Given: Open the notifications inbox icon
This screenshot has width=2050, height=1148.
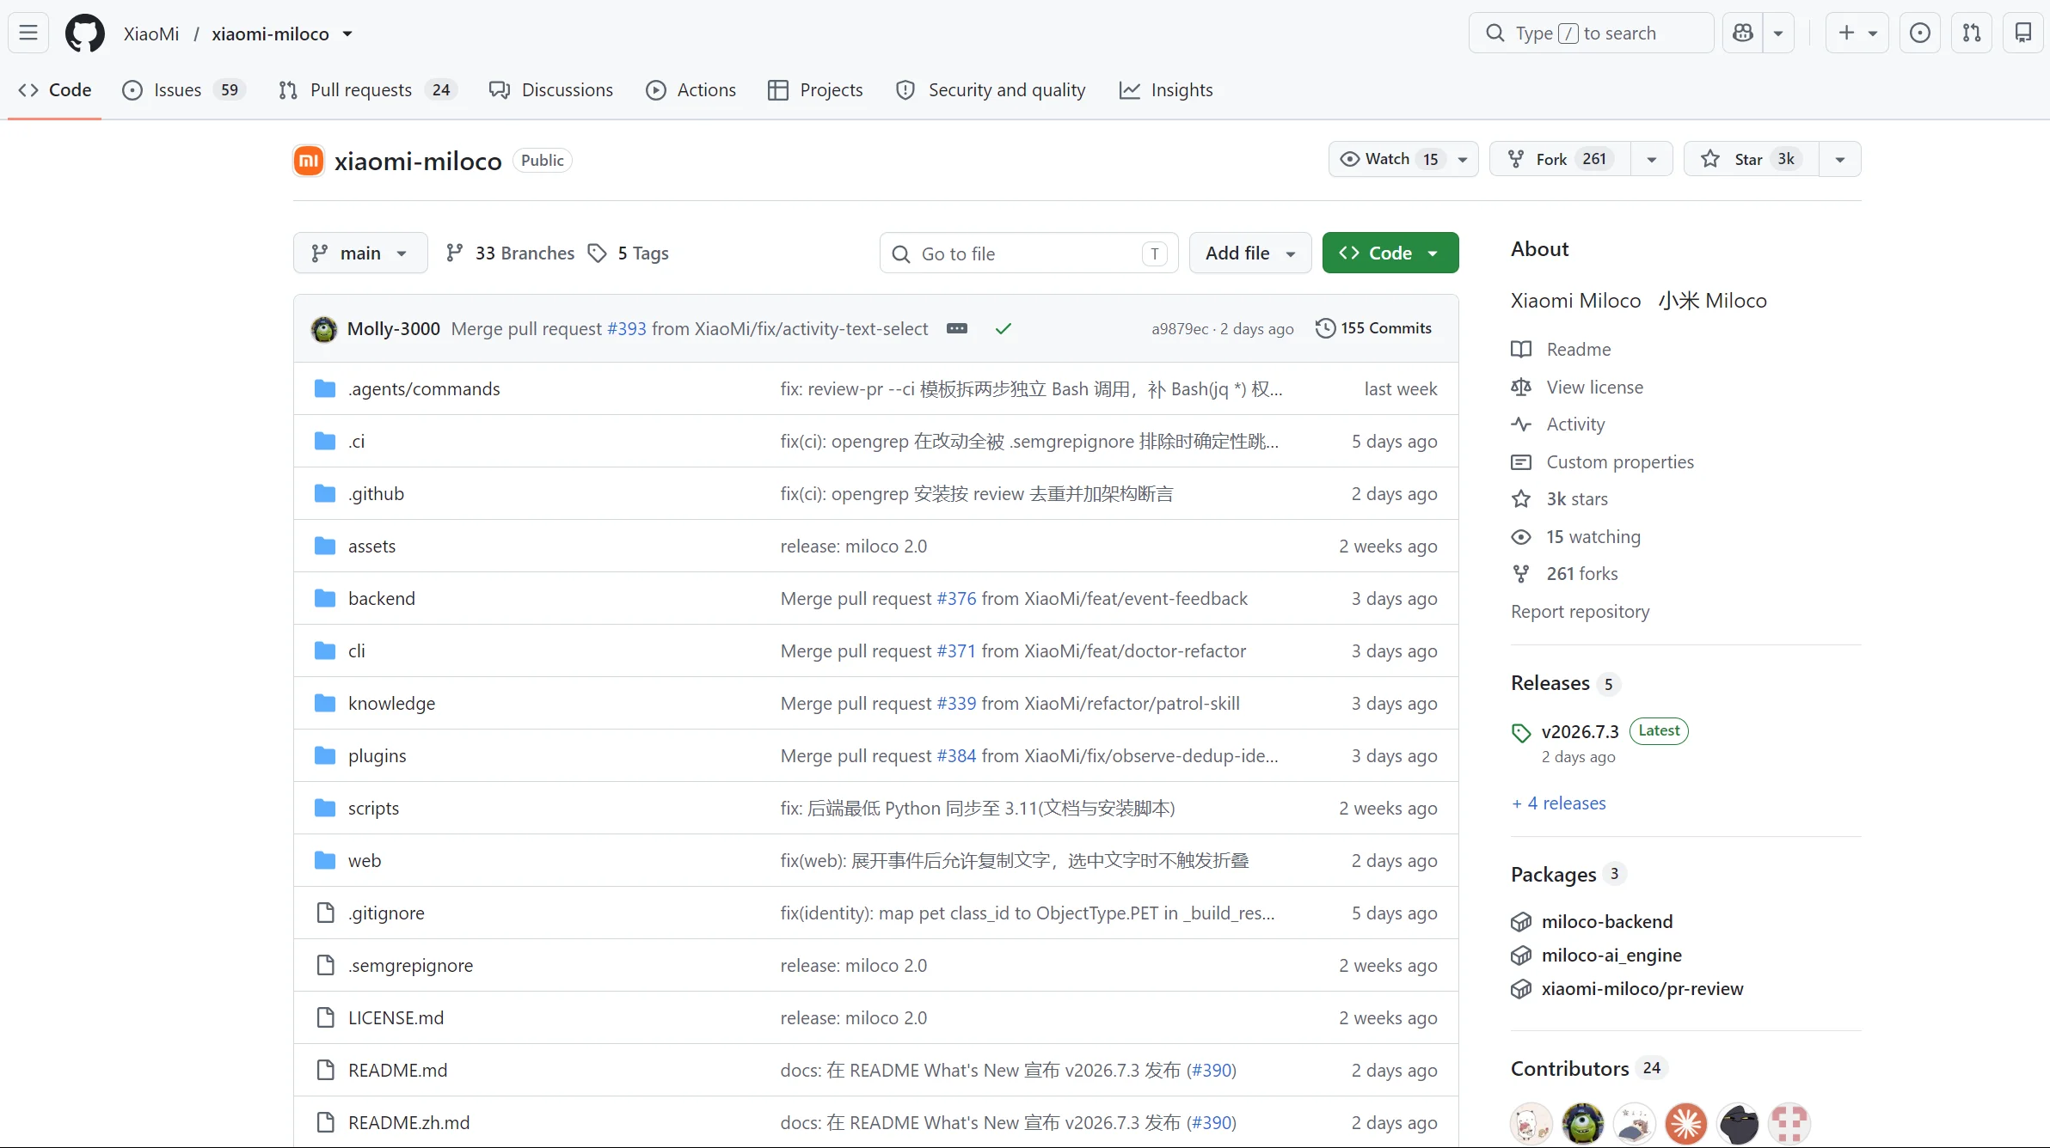Looking at the screenshot, I should tap(2023, 34).
